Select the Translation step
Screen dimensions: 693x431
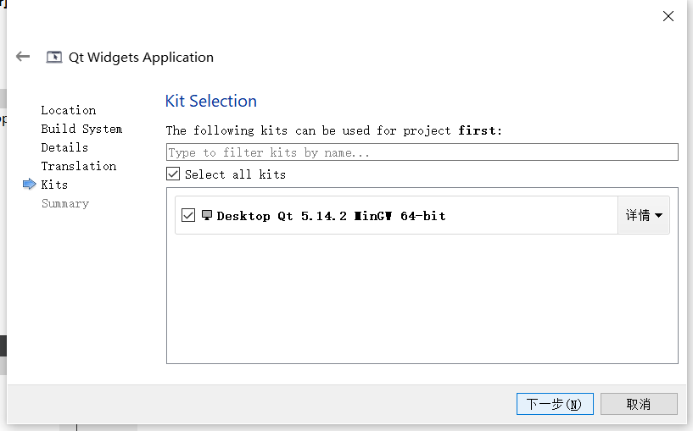79,166
